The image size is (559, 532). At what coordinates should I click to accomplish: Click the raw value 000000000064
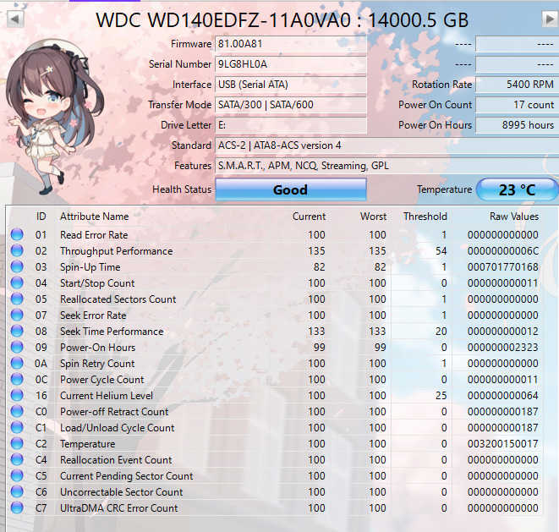tap(503, 396)
